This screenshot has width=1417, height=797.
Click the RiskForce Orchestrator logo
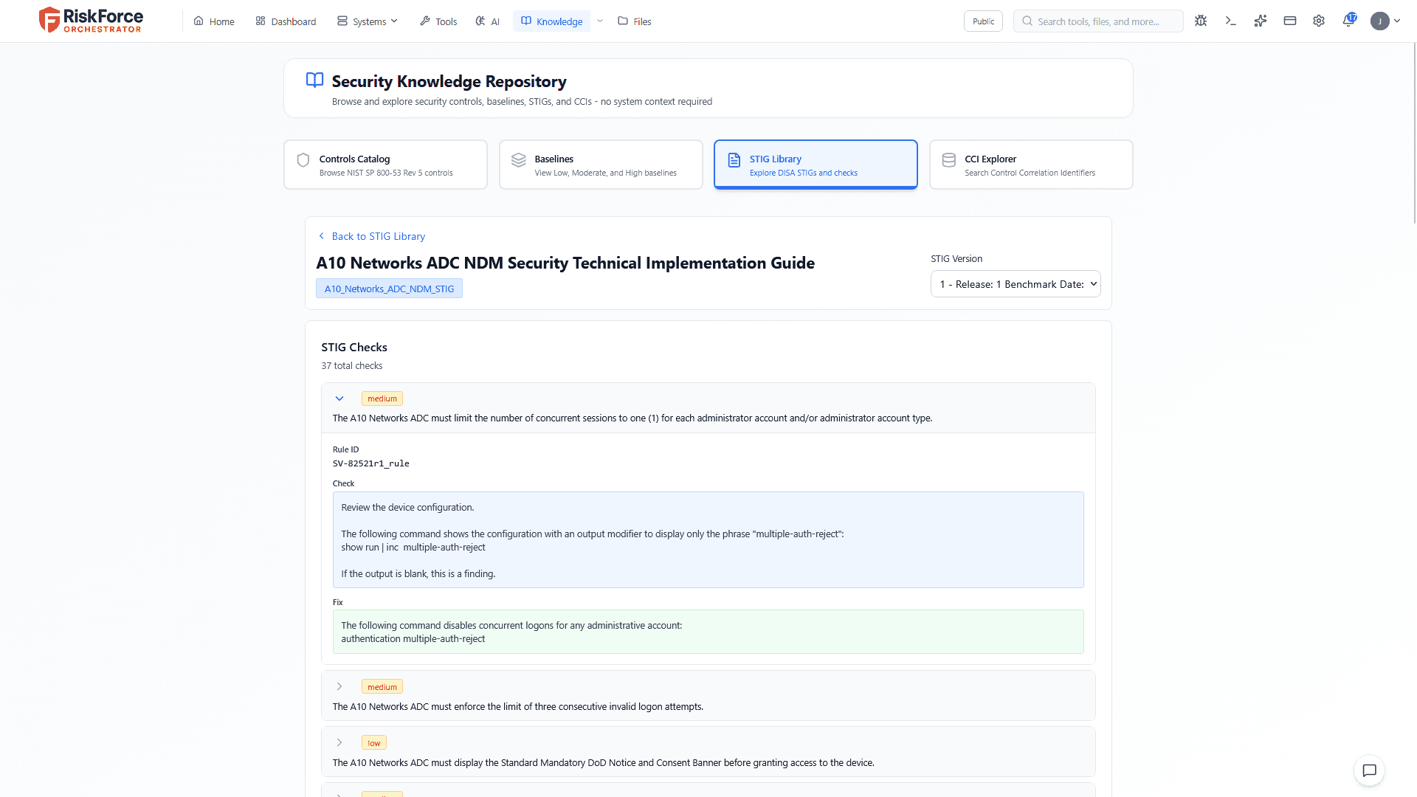[91, 21]
